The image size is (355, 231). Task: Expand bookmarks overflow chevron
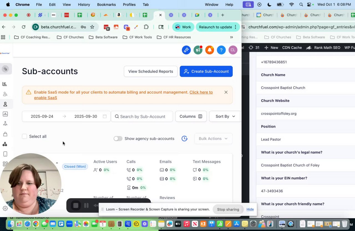click(232, 37)
